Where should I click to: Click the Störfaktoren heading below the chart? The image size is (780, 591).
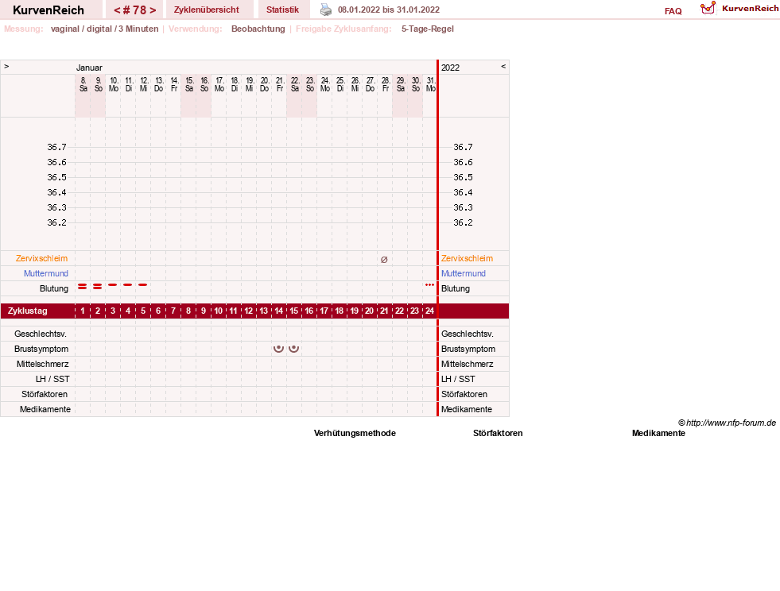coord(498,433)
